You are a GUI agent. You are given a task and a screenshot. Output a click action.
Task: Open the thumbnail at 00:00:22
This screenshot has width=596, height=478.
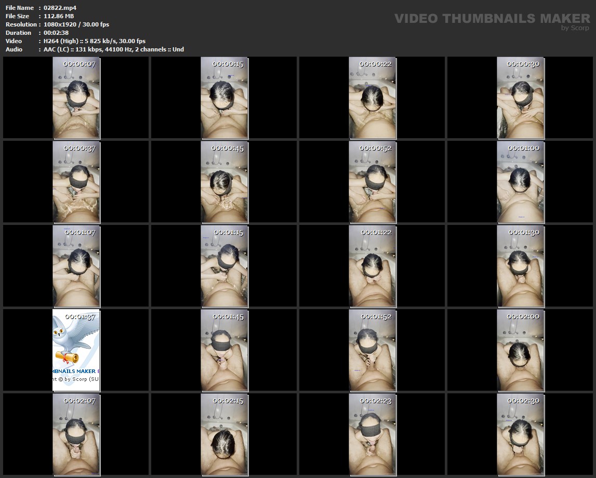pyautogui.click(x=373, y=98)
